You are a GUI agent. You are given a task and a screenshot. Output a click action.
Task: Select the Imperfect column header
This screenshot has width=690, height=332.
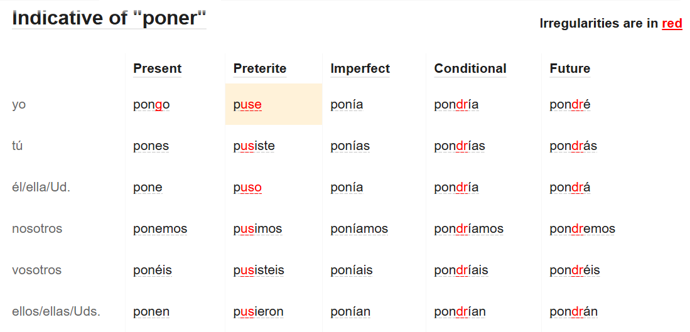click(360, 68)
